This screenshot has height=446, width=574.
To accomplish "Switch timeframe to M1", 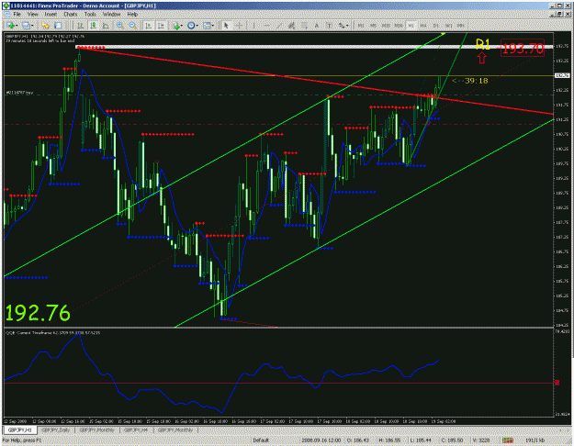I will point(361,26).
